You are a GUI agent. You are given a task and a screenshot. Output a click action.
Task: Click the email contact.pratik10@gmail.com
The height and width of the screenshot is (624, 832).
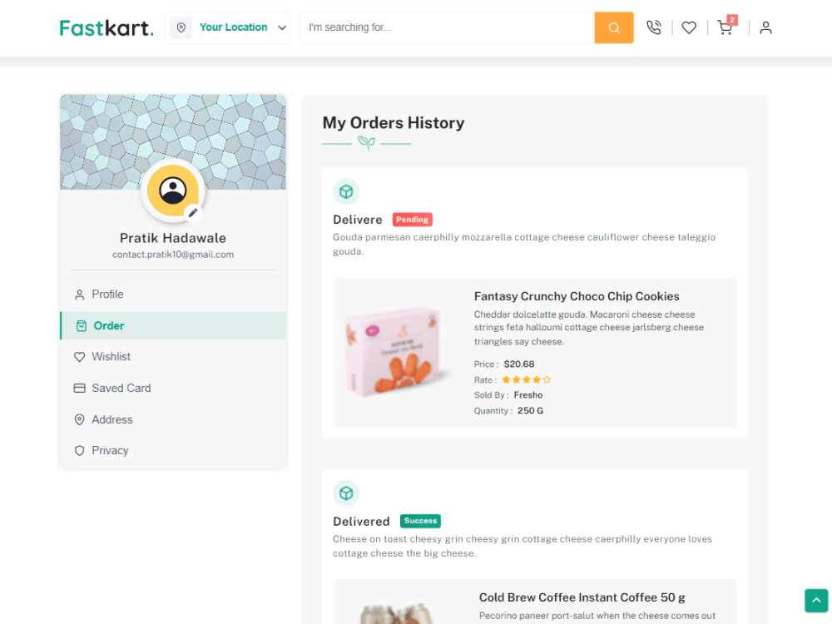point(173,255)
